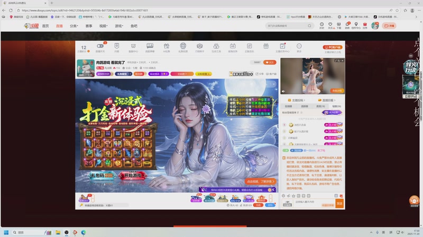423x237 pixels.
Task: Close the side ad video
Action: [342, 61]
